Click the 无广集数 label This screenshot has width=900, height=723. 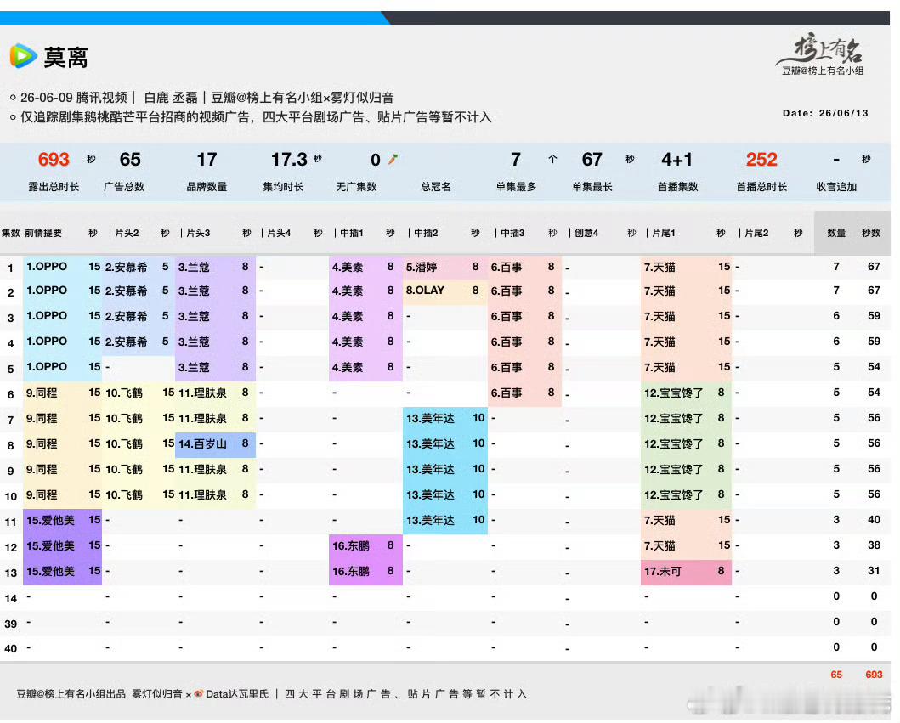tap(356, 187)
